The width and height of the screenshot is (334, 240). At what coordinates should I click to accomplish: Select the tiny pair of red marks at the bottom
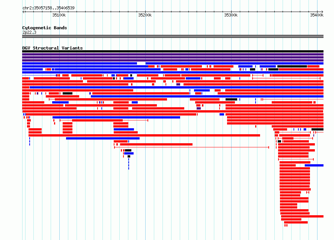point(286,225)
